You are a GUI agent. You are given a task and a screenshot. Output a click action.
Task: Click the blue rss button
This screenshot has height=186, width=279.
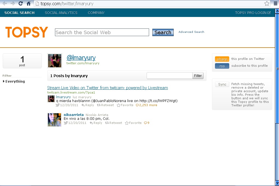[222, 66]
